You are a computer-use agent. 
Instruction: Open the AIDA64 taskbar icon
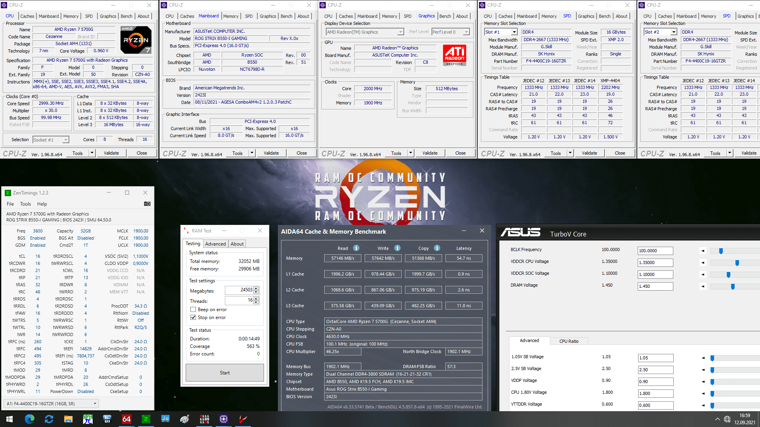coord(126,419)
